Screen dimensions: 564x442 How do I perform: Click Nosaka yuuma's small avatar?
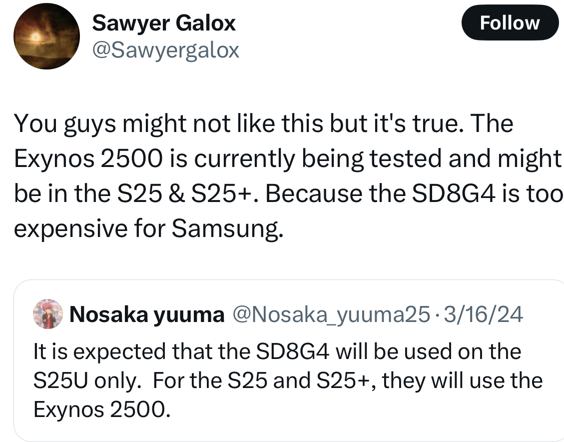pos(47,314)
